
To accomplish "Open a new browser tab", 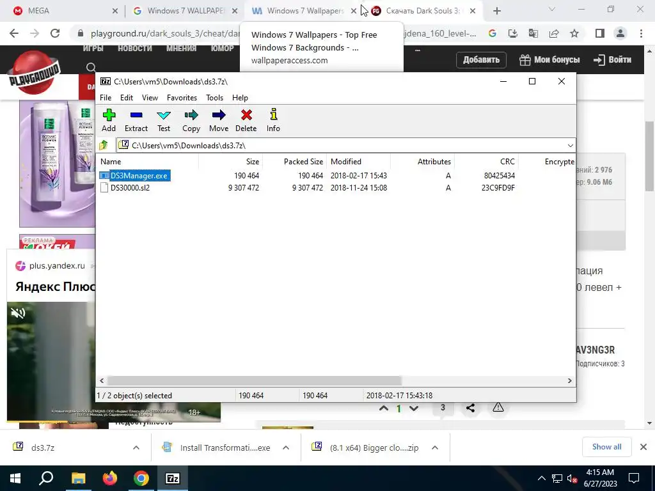I will click(496, 12).
